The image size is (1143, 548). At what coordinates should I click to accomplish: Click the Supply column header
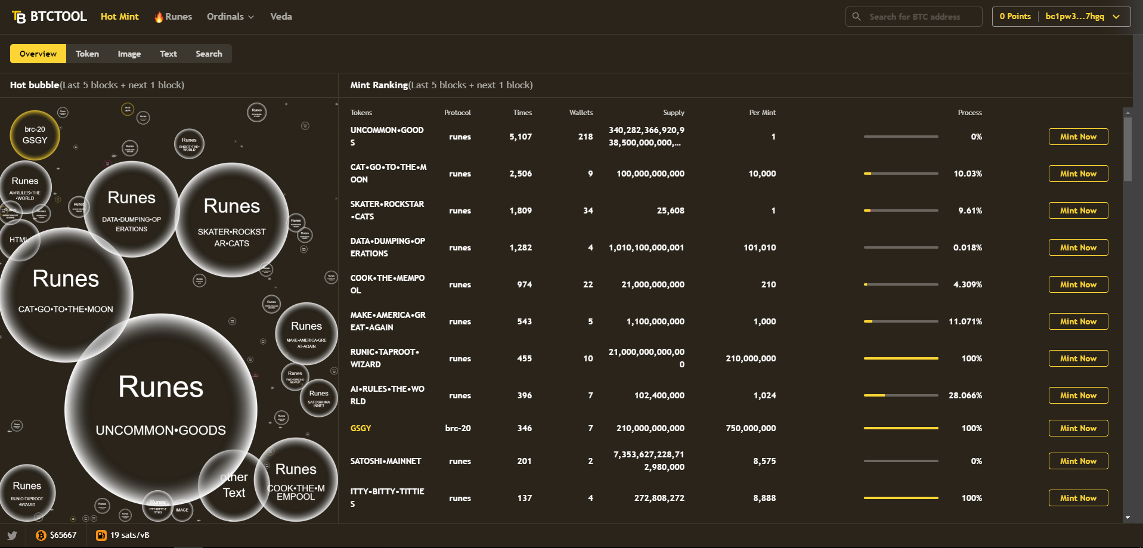click(x=674, y=113)
